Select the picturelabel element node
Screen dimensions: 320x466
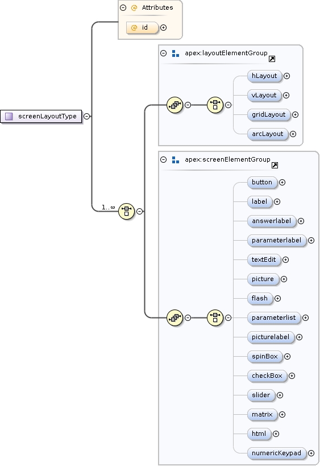271,337
